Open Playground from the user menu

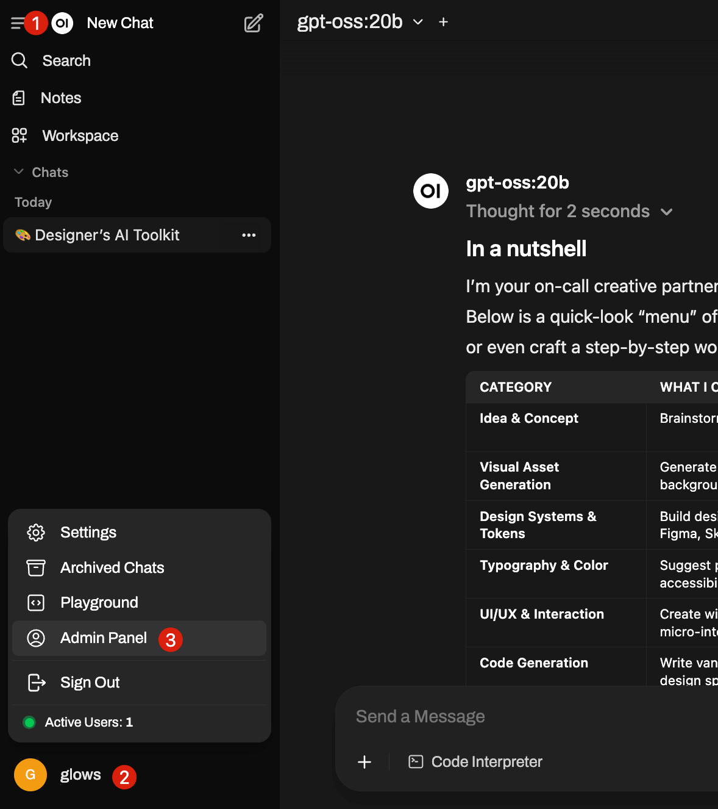coord(139,603)
